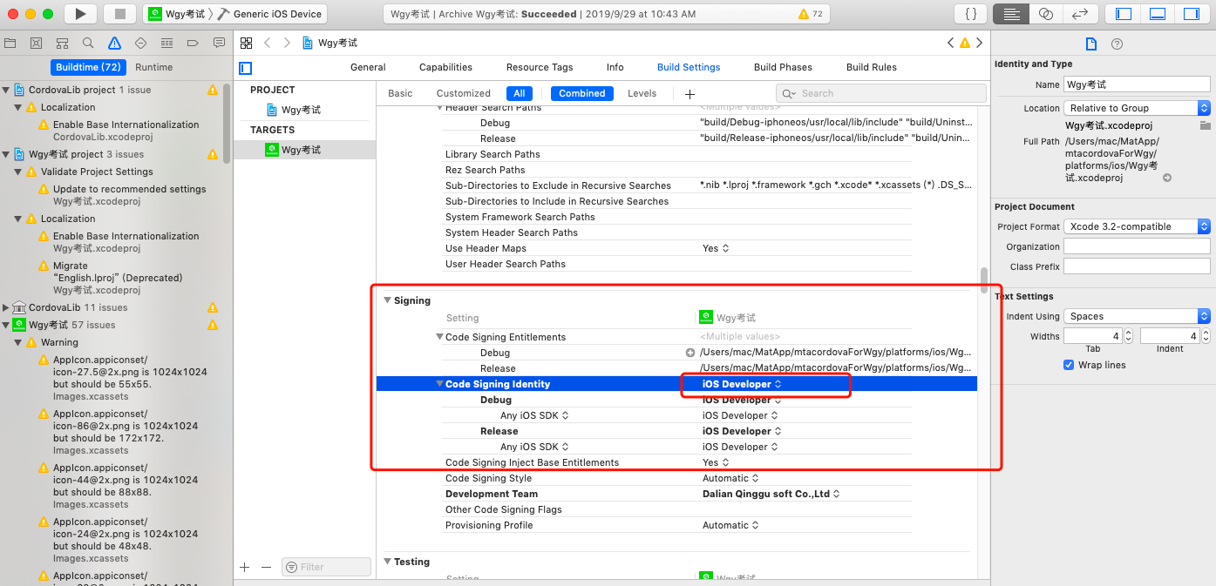Image resolution: width=1216 pixels, height=586 pixels.
Task: Collapse the Code Signing Identity row
Action: click(440, 384)
